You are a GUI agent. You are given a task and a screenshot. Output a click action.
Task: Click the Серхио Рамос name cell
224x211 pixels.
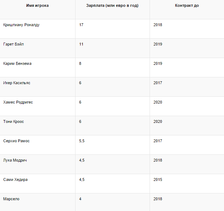coord(16,141)
